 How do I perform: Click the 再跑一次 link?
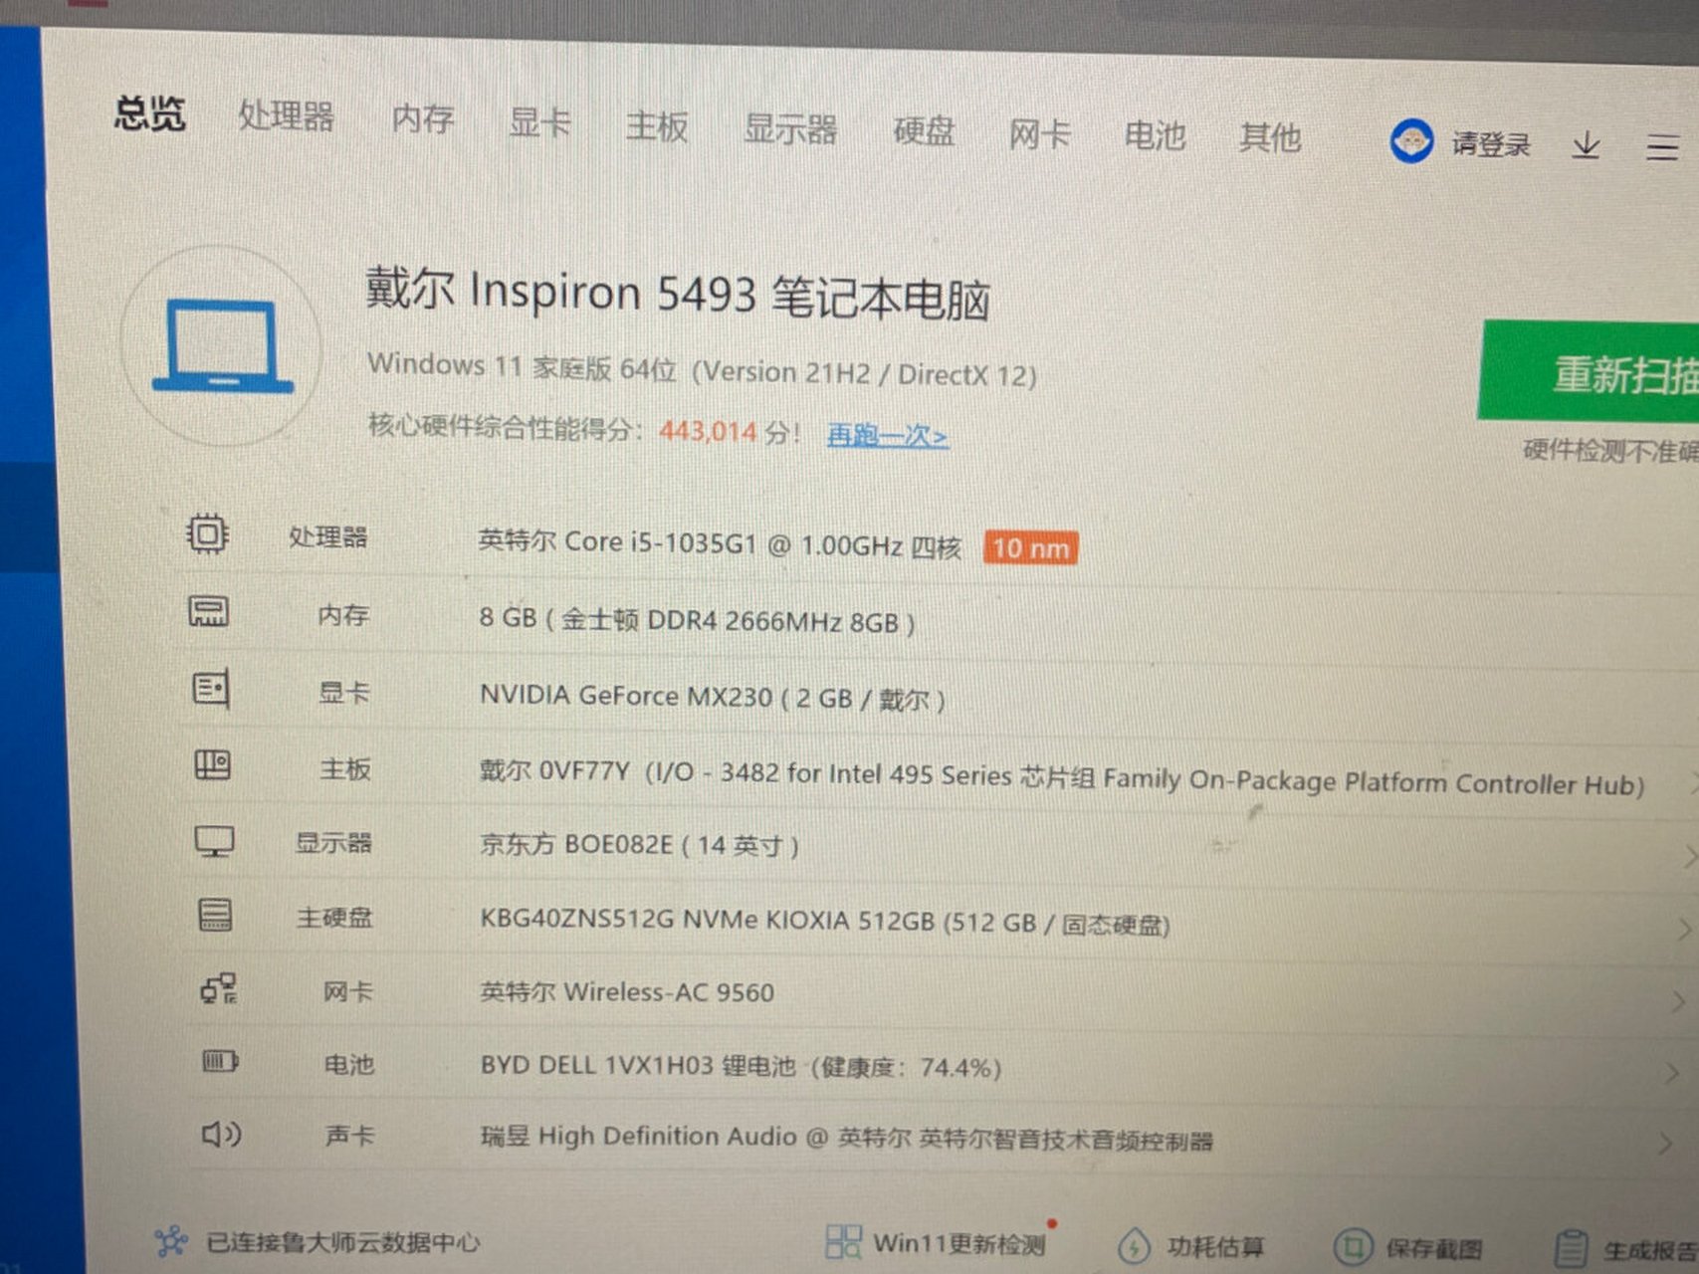click(x=887, y=435)
